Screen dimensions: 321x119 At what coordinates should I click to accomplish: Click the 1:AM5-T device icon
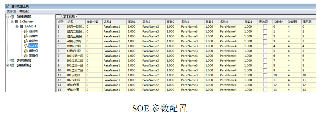(x=21, y=26)
